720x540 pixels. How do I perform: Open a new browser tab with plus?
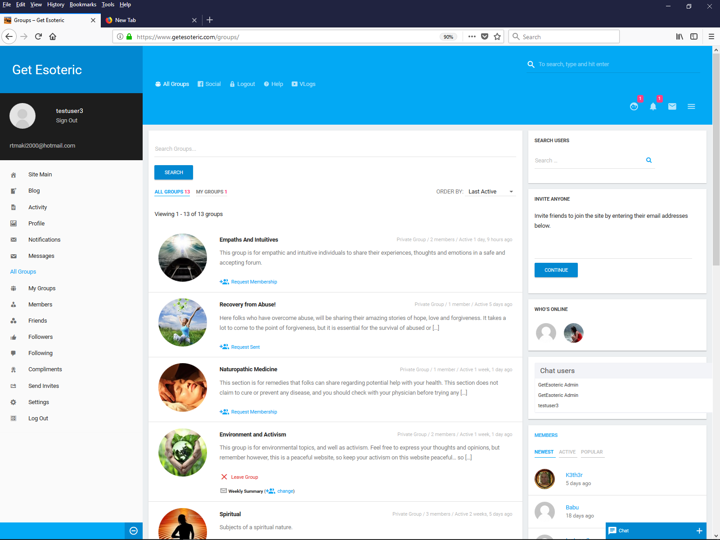(x=210, y=20)
